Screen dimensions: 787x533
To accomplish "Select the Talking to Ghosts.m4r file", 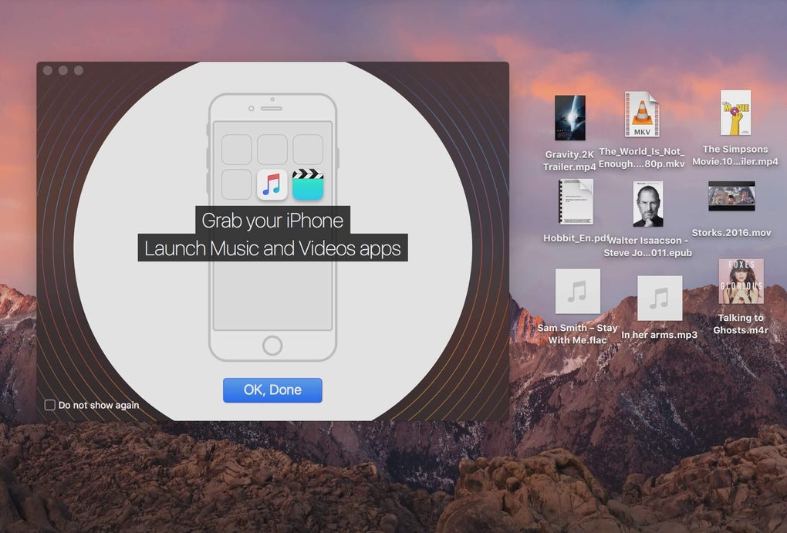I will 741,282.
